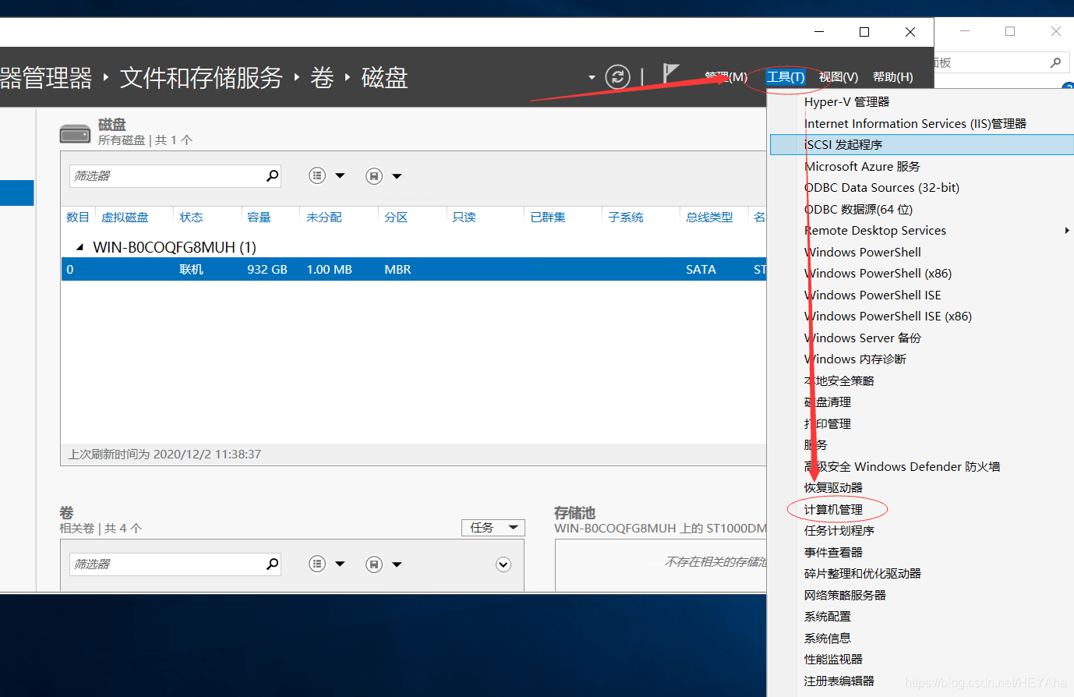This screenshot has width=1074, height=697.
Task: Open Windows PowerShell ISE from the menu
Action: (x=871, y=295)
